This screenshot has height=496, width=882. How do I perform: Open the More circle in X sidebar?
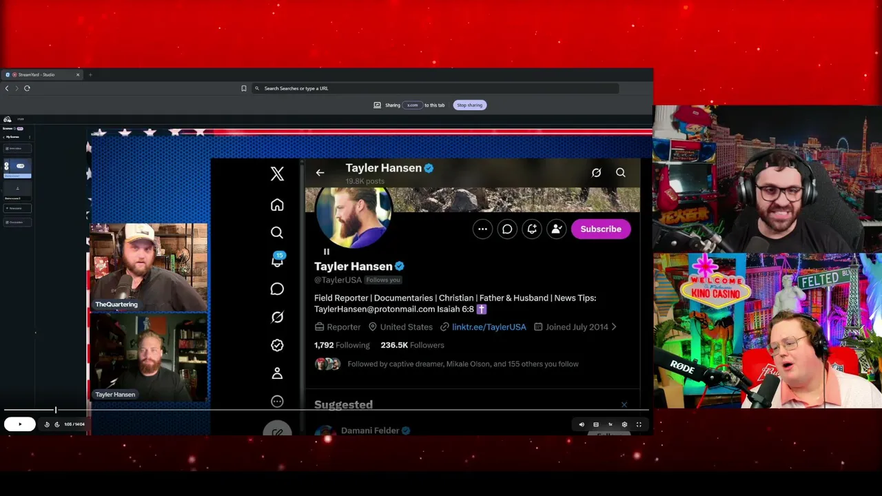tap(277, 401)
